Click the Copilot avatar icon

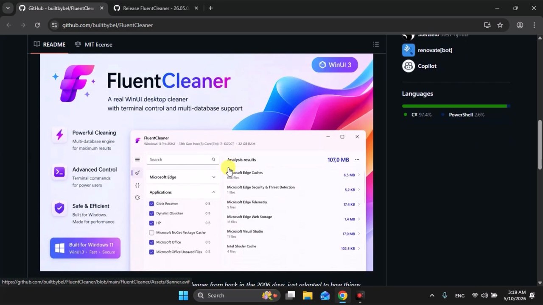click(409, 66)
